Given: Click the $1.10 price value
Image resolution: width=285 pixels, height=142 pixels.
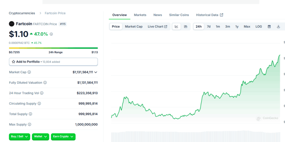Looking at the screenshot, I should [x=19, y=34].
